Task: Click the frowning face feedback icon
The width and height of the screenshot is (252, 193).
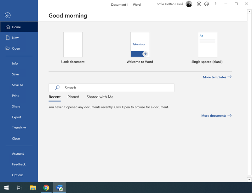Action: click(207, 4)
